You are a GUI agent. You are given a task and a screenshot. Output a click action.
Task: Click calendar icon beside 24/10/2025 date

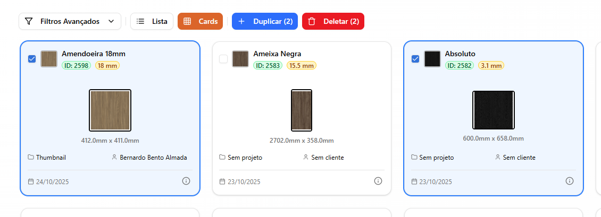click(31, 181)
